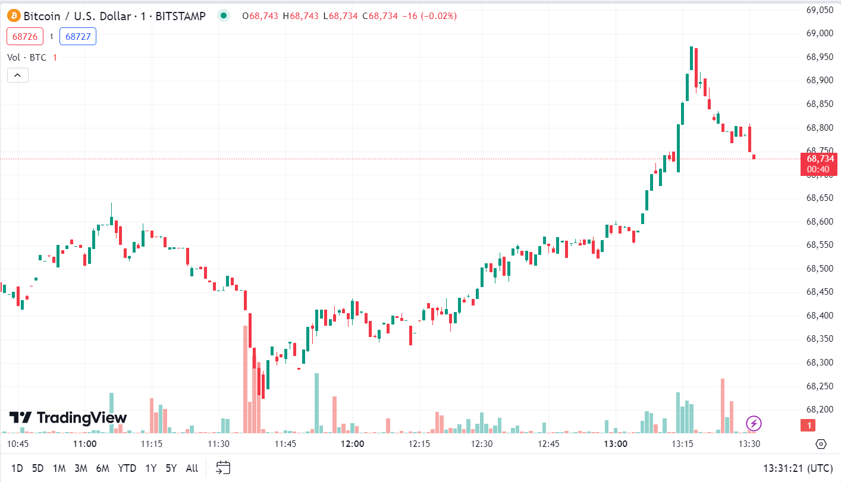Viewport: 841px width, 482px height.
Task: Open chart settings gear icon
Action: click(x=821, y=444)
